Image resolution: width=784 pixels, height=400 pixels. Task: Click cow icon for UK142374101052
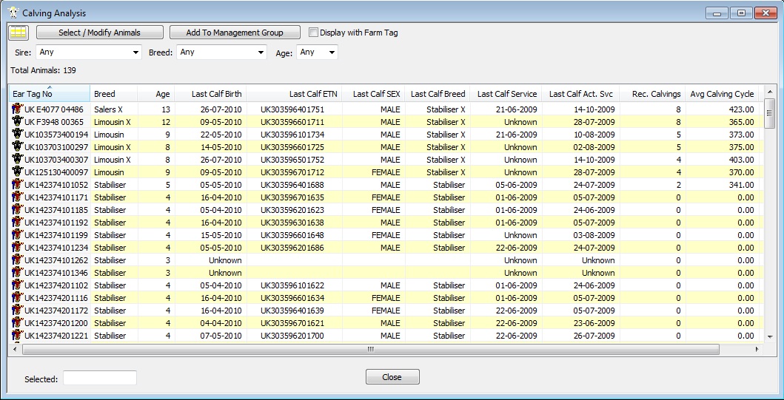pos(18,184)
